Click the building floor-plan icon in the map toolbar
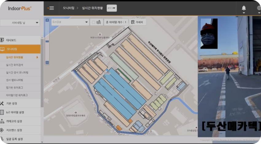 tap(99, 22)
